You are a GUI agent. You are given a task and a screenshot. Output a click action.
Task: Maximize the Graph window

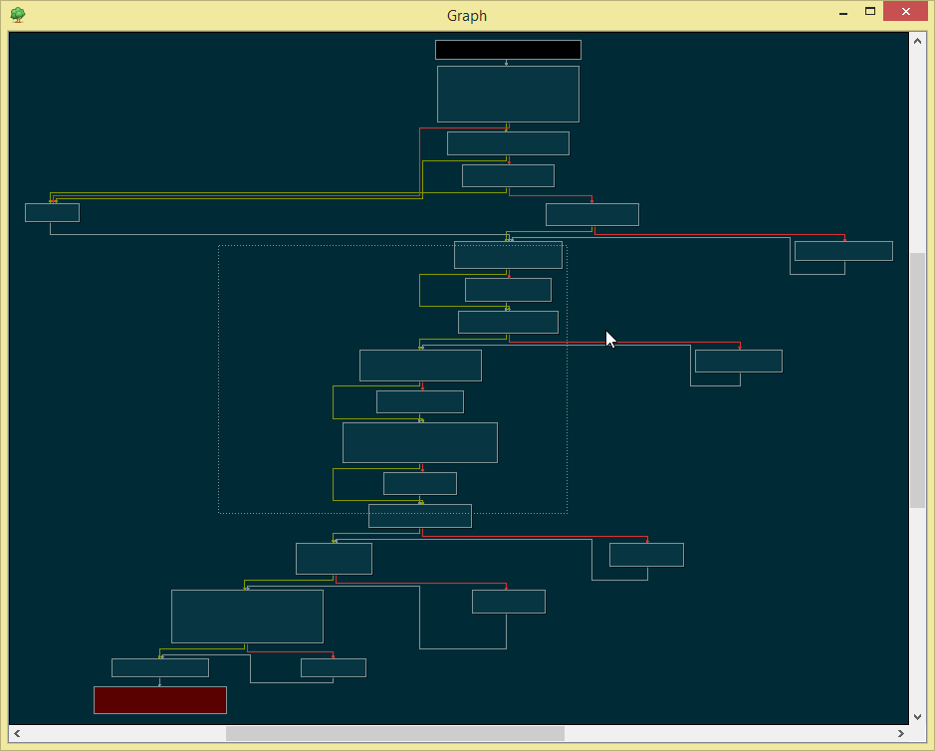(870, 12)
